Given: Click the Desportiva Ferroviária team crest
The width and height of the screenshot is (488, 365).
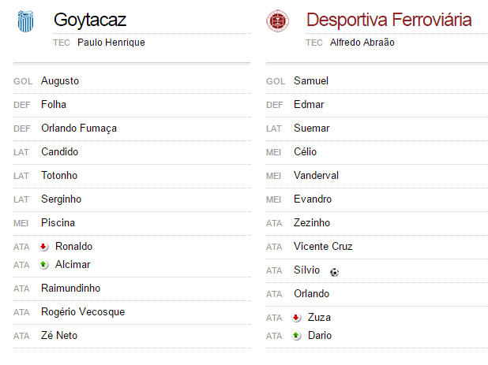Looking at the screenshot, I should [x=277, y=20].
